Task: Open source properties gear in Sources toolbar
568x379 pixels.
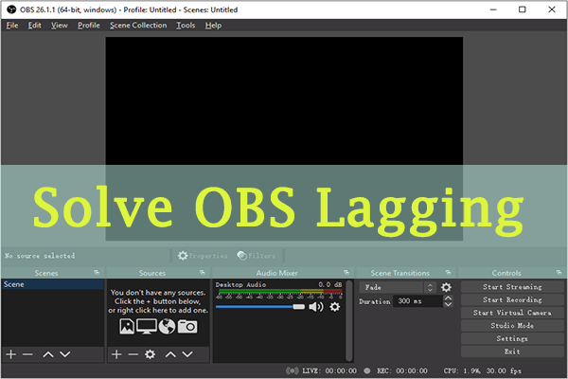Action: (150, 354)
